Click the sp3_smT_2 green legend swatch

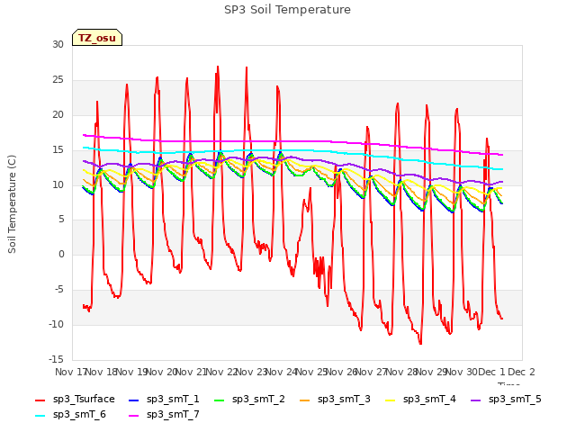click(x=220, y=400)
